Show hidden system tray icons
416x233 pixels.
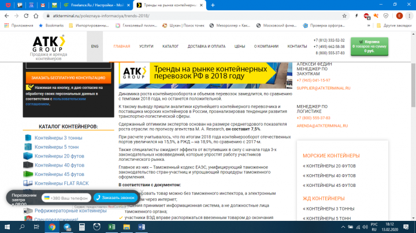coord(343,227)
